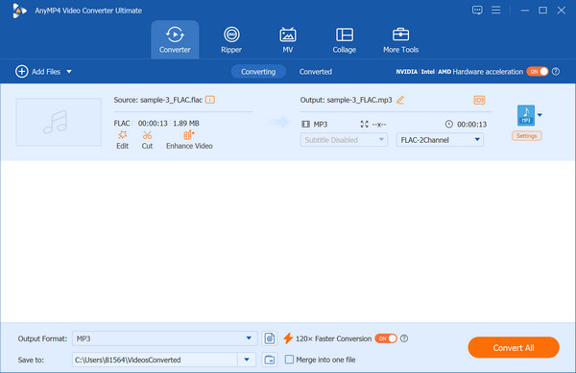The width and height of the screenshot is (576, 373).
Task: Expand the Save to path dropdown
Action: pyautogui.click(x=247, y=360)
